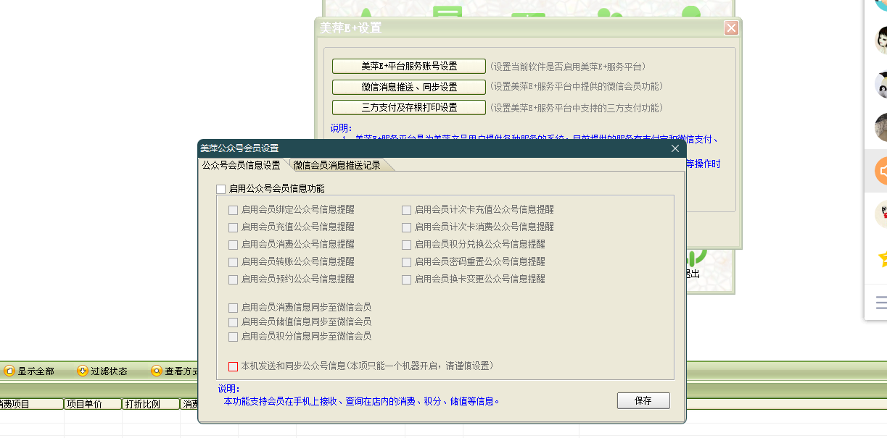Check 启用会员充值公众号信息提醒 option
This screenshot has height=438, width=887.
click(x=233, y=227)
